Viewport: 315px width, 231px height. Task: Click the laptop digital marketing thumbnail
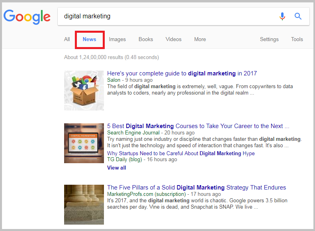click(84, 143)
